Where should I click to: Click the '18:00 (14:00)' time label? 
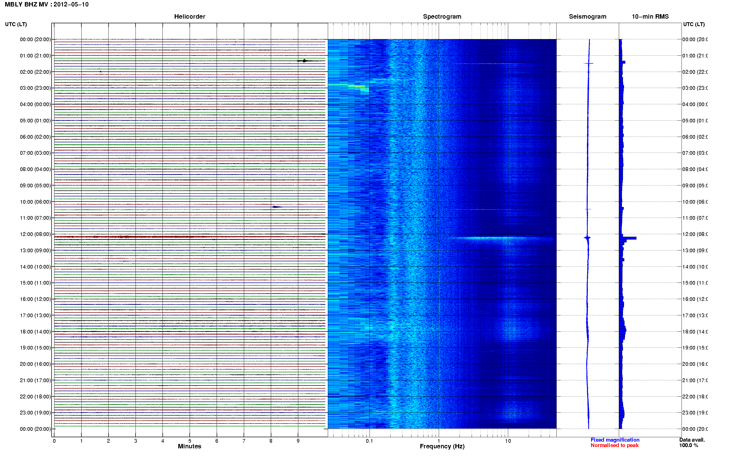[x=35, y=332]
